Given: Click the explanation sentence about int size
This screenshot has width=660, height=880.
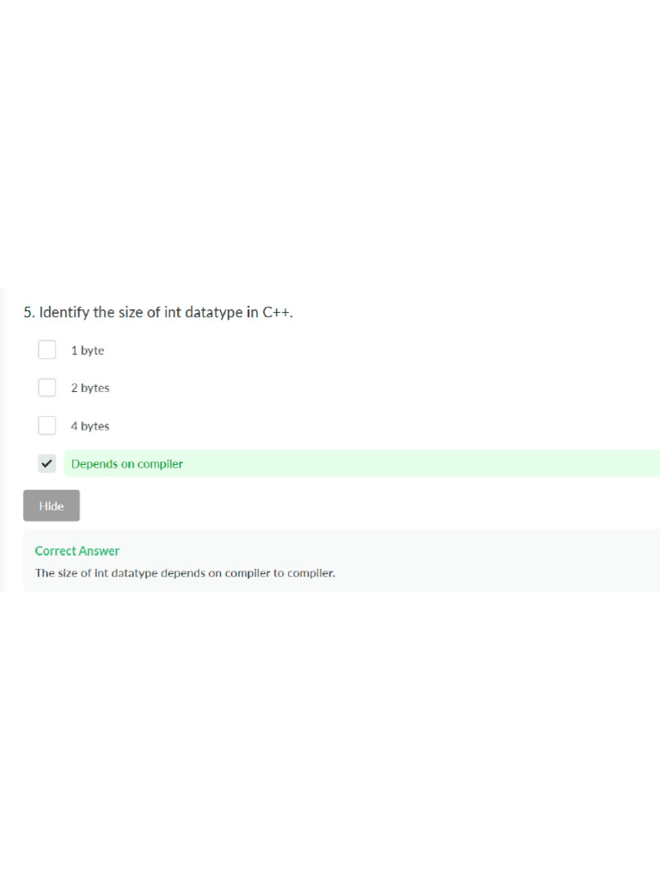Looking at the screenshot, I should 185,573.
